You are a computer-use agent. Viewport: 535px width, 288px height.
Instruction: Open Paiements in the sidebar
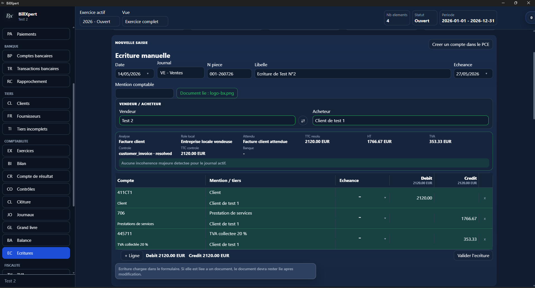(x=36, y=34)
